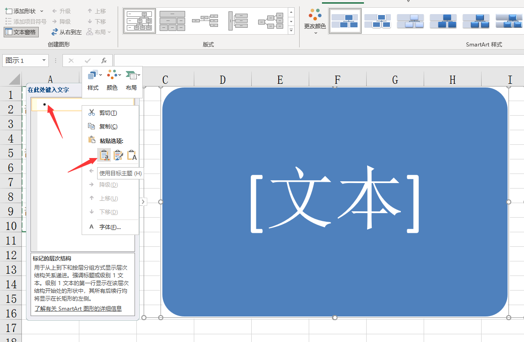Screen dimensions: 524x342
Task: Open link 了解有关 SmartArt 图形的详细信息
Action: pyautogui.click(x=78, y=309)
